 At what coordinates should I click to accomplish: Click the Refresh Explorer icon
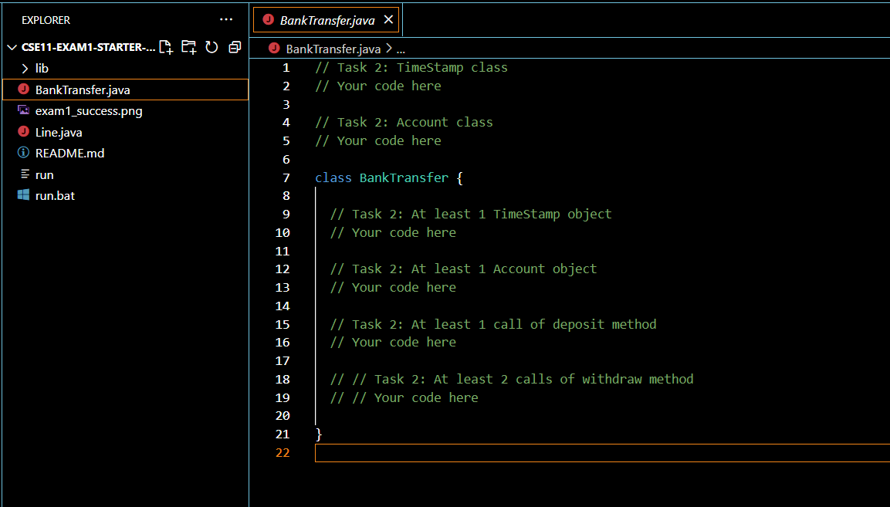pos(212,47)
